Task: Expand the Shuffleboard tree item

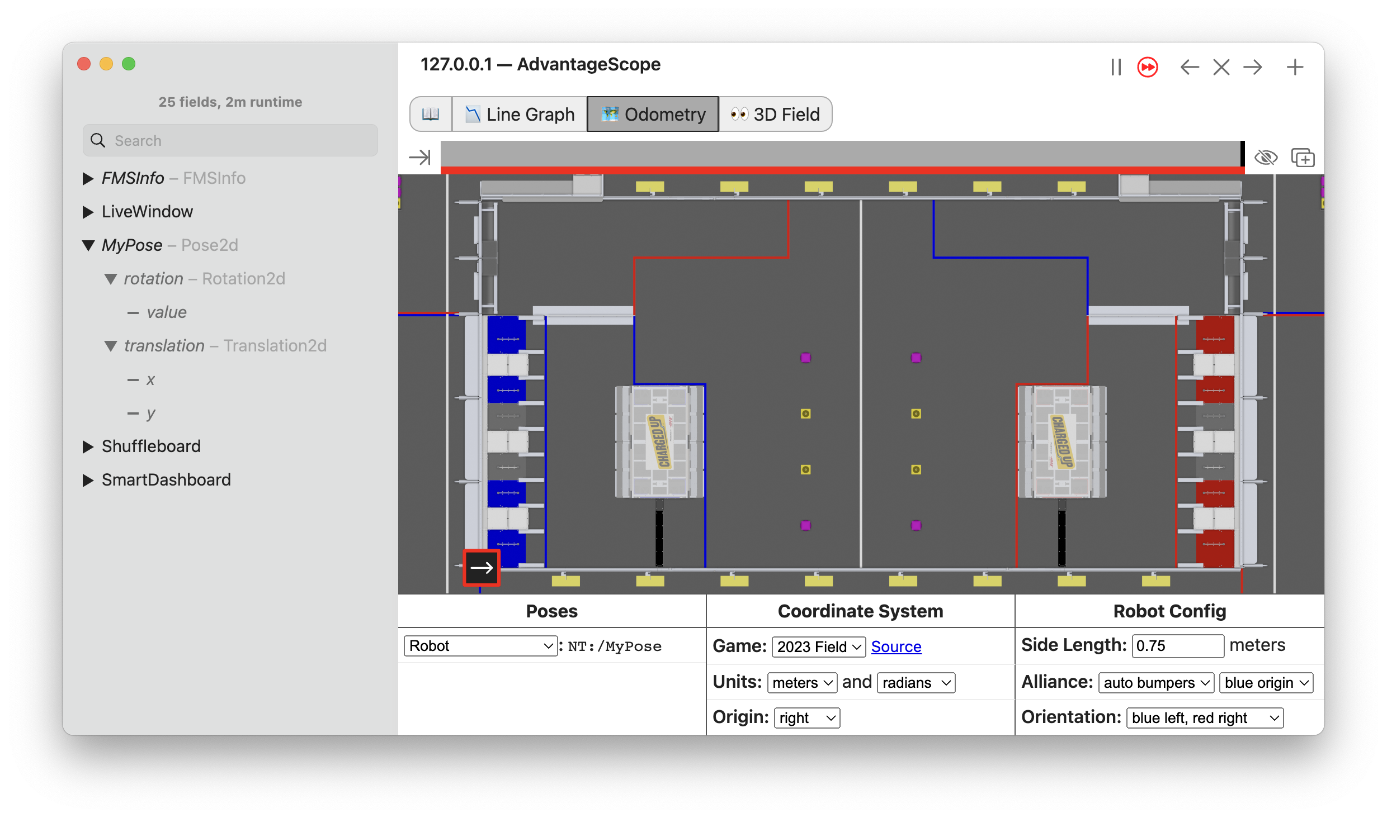Action: click(88, 446)
